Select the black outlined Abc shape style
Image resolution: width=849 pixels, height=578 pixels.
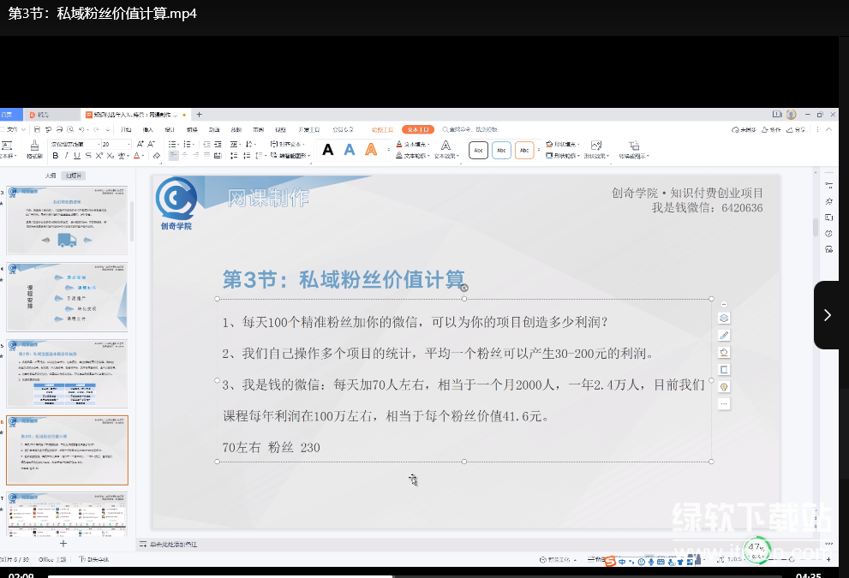point(479,151)
